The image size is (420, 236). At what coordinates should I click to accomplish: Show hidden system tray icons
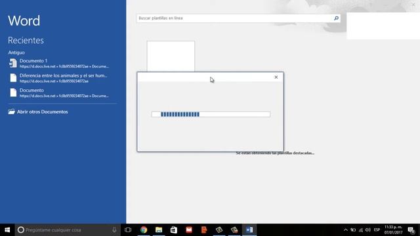click(x=346, y=230)
